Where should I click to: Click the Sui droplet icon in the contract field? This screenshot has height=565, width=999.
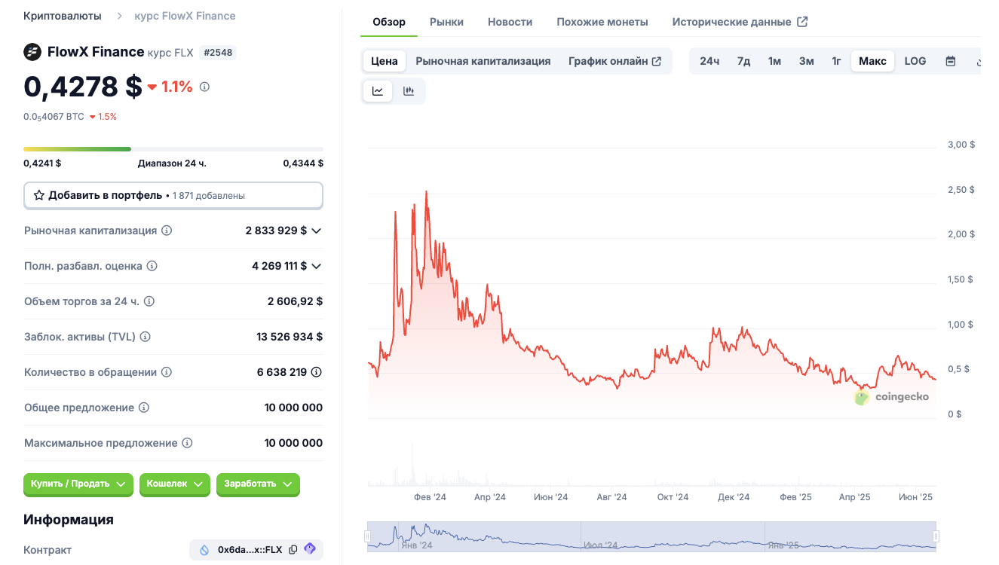point(204,550)
